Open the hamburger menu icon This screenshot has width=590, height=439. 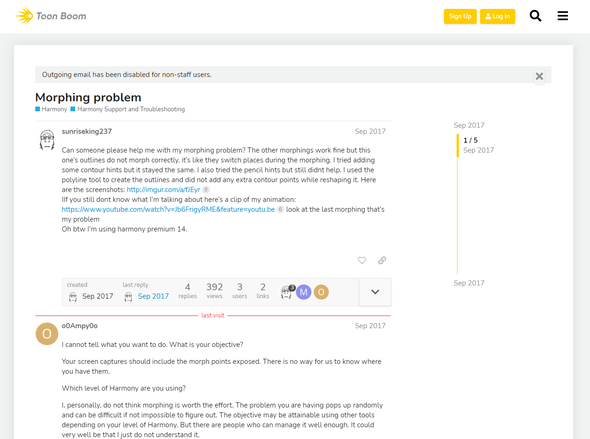pyautogui.click(x=563, y=16)
